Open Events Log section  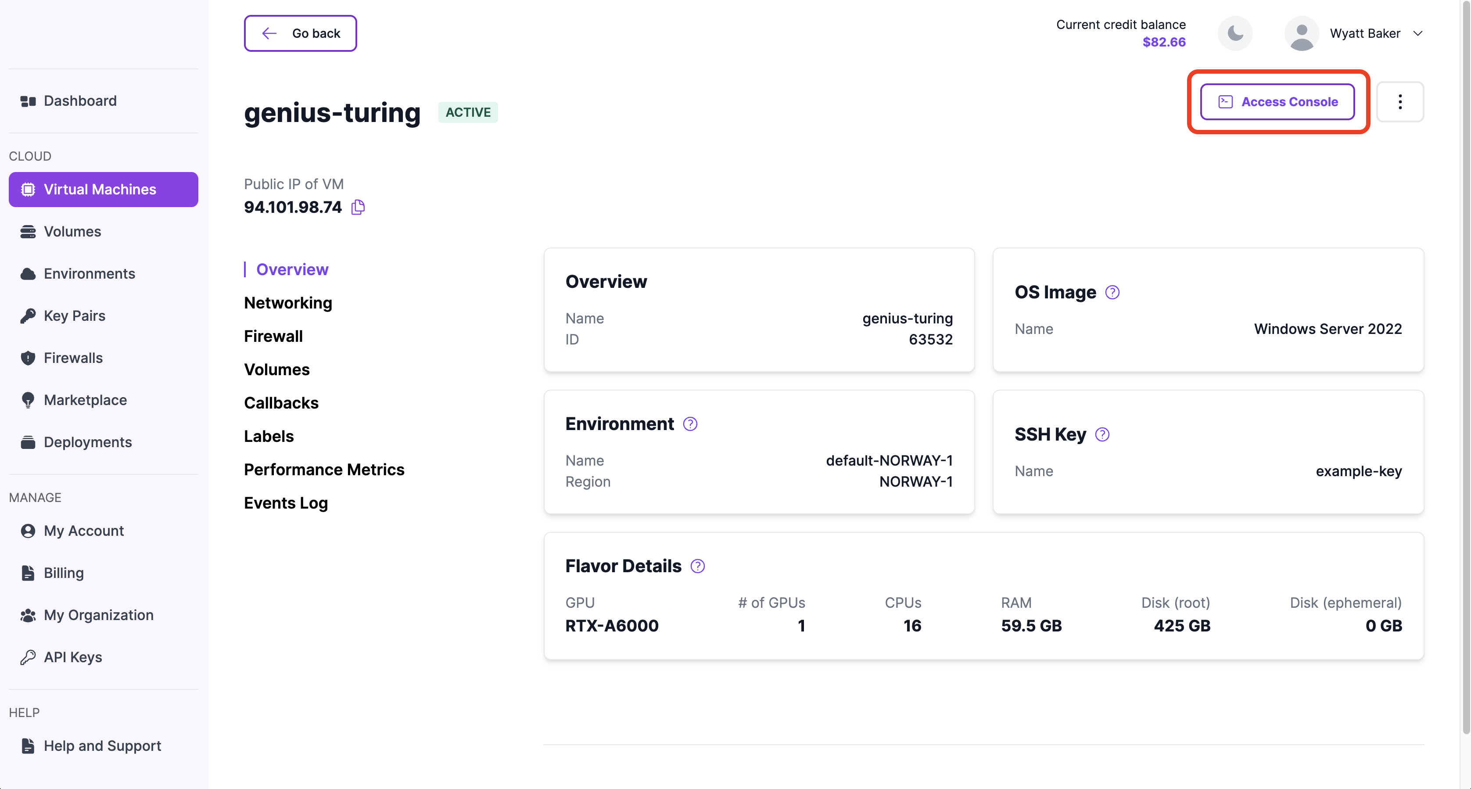click(286, 503)
